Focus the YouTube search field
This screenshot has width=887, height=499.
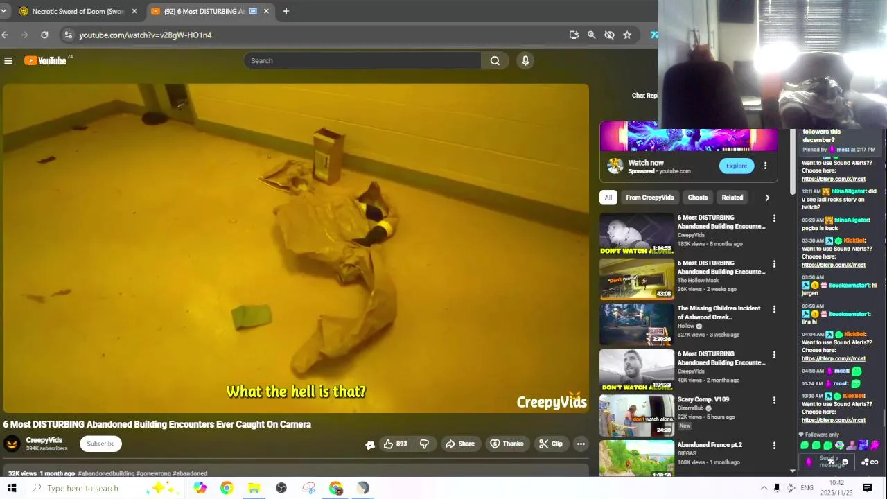coord(362,61)
